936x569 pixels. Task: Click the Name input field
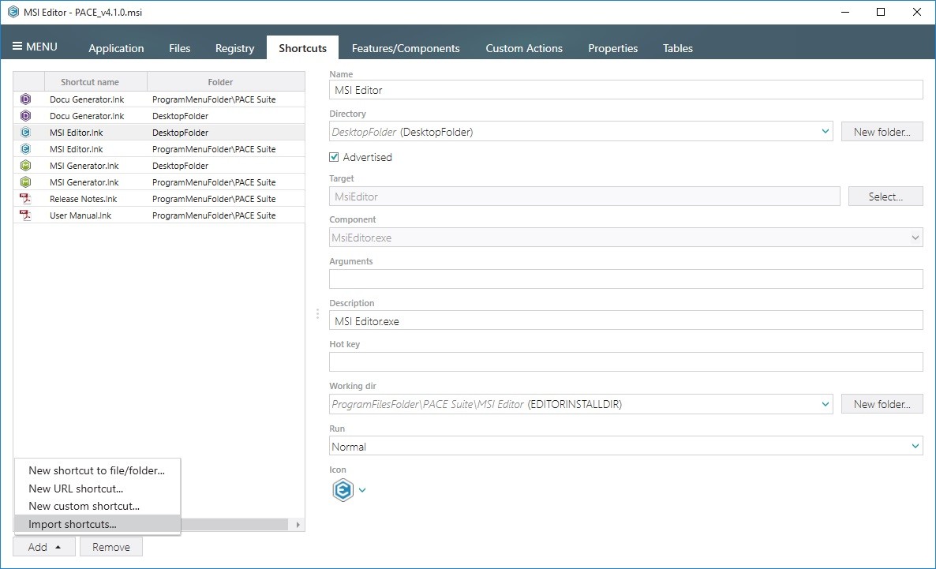[x=626, y=90]
